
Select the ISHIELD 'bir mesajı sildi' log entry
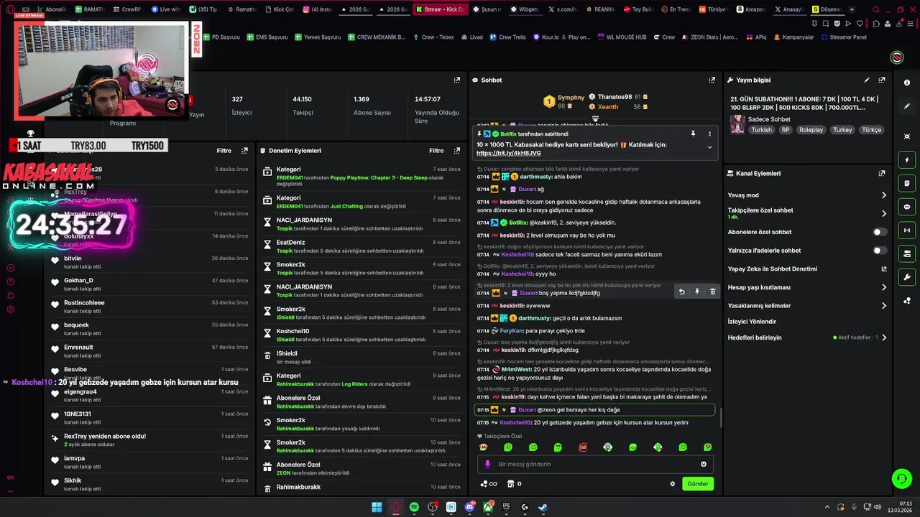[x=361, y=358]
